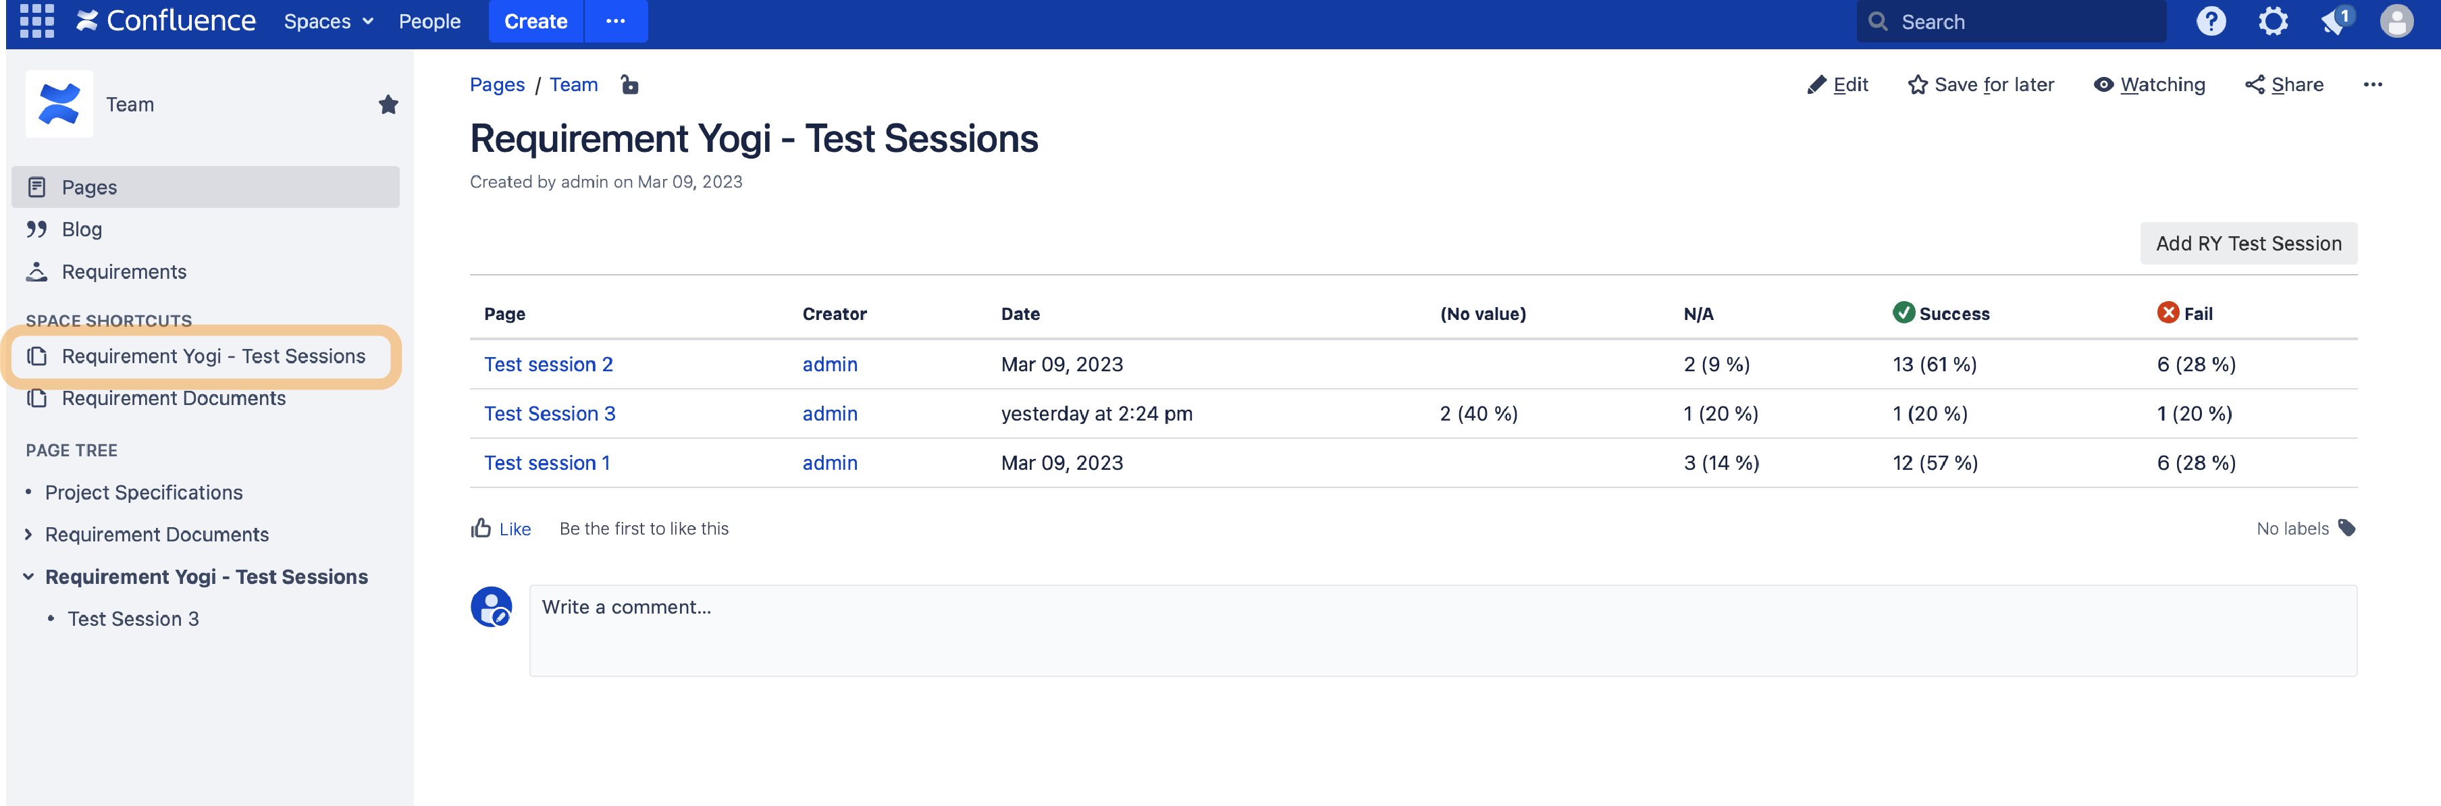Open the app switcher grid icon
This screenshot has height=806, width=2441.
coord(36,21)
